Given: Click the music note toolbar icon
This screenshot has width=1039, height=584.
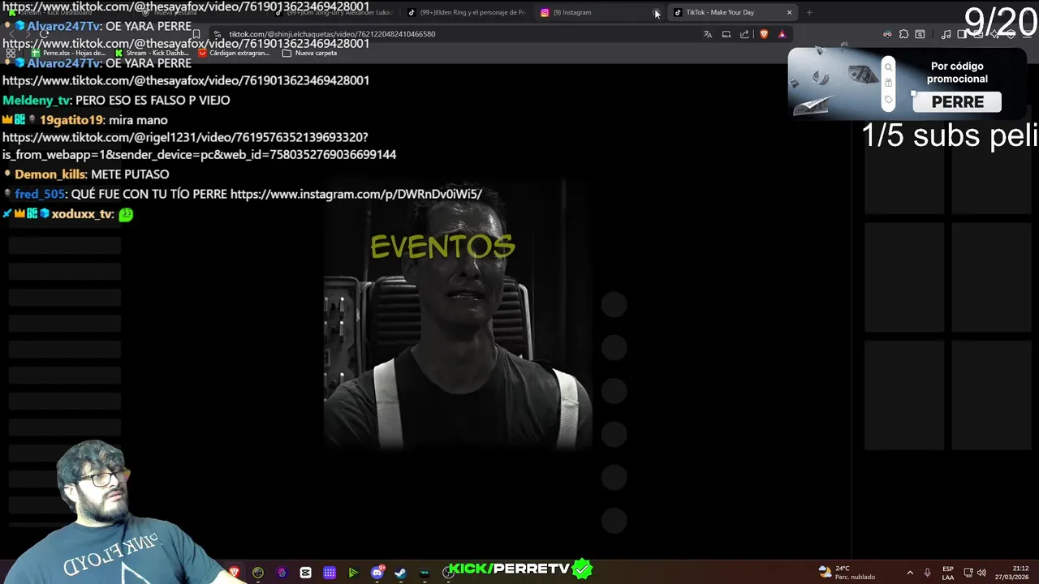Looking at the screenshot, I should pos(946,34).
